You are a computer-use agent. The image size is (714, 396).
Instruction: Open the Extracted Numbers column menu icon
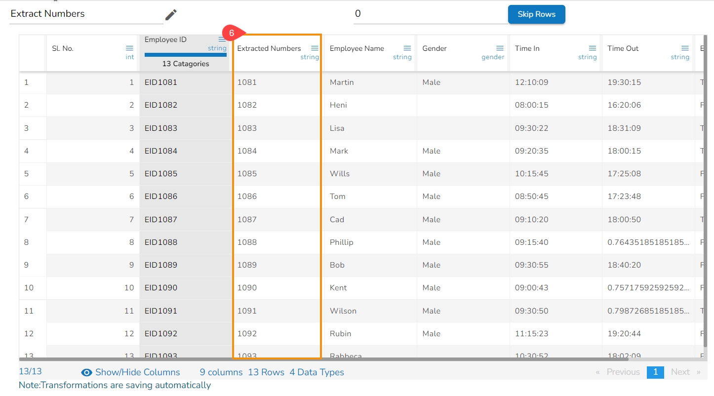(315, 48)
